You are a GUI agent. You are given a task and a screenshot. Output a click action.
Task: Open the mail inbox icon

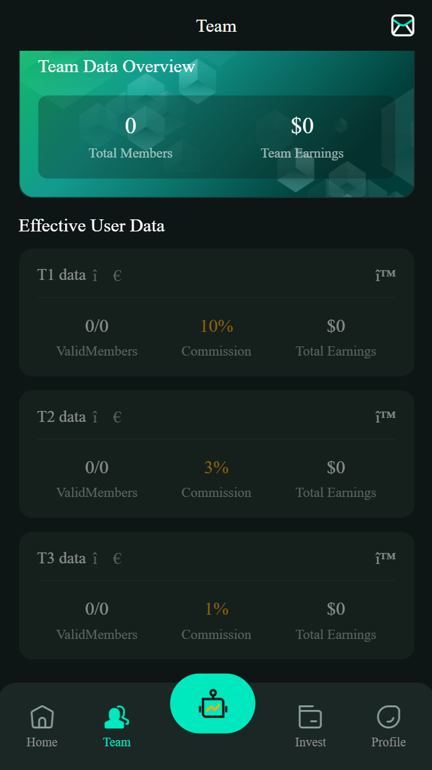click(x=403, y=25)
